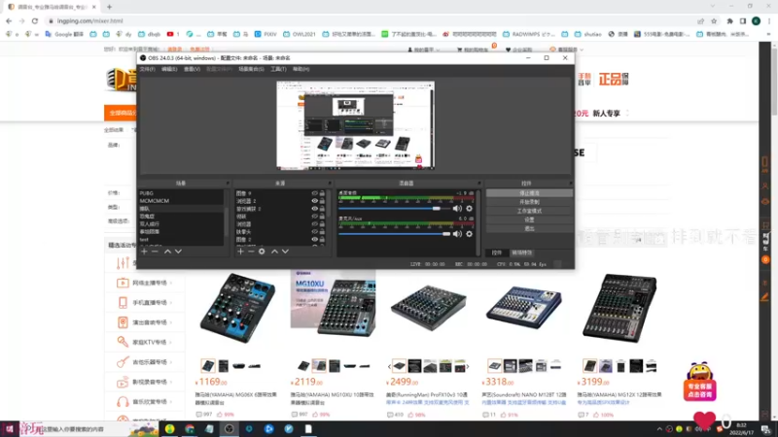Mute the desktop audio speaker icon
Image resolution: width=778 pixels, height=437 pixels.
[x=457, y=209]
